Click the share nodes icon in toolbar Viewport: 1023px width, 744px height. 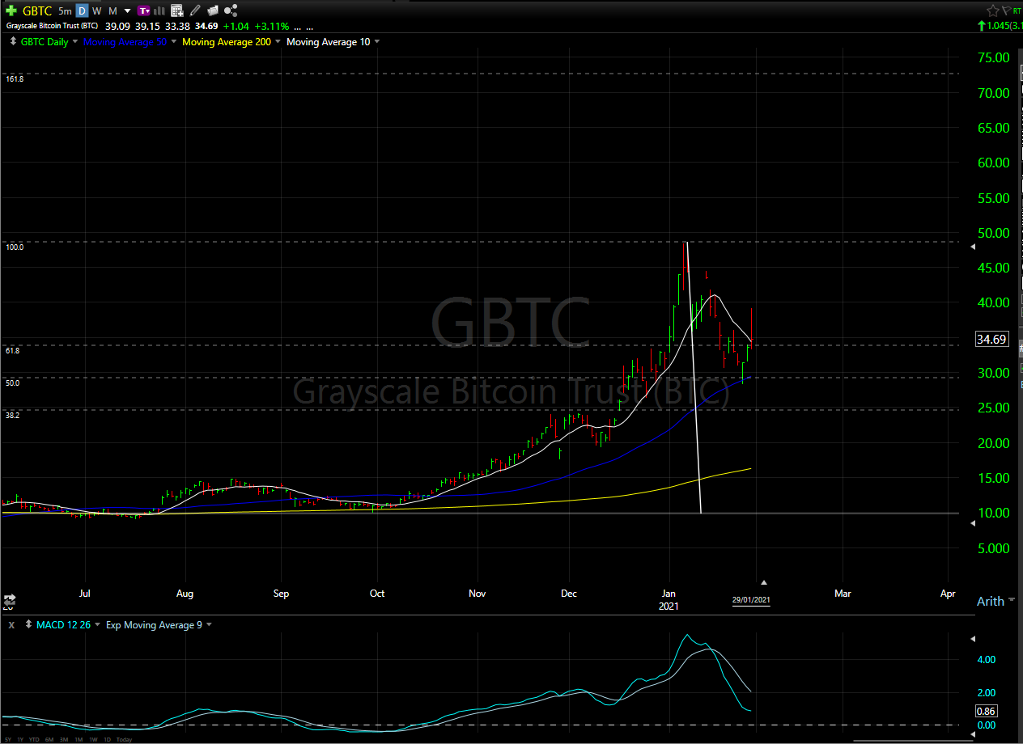click(x=231, y=11)
